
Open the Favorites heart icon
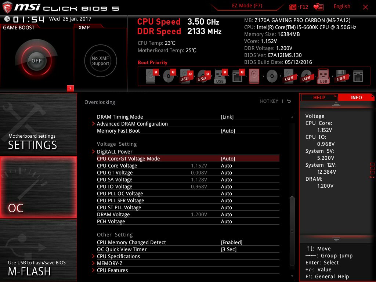click(318, 7)
